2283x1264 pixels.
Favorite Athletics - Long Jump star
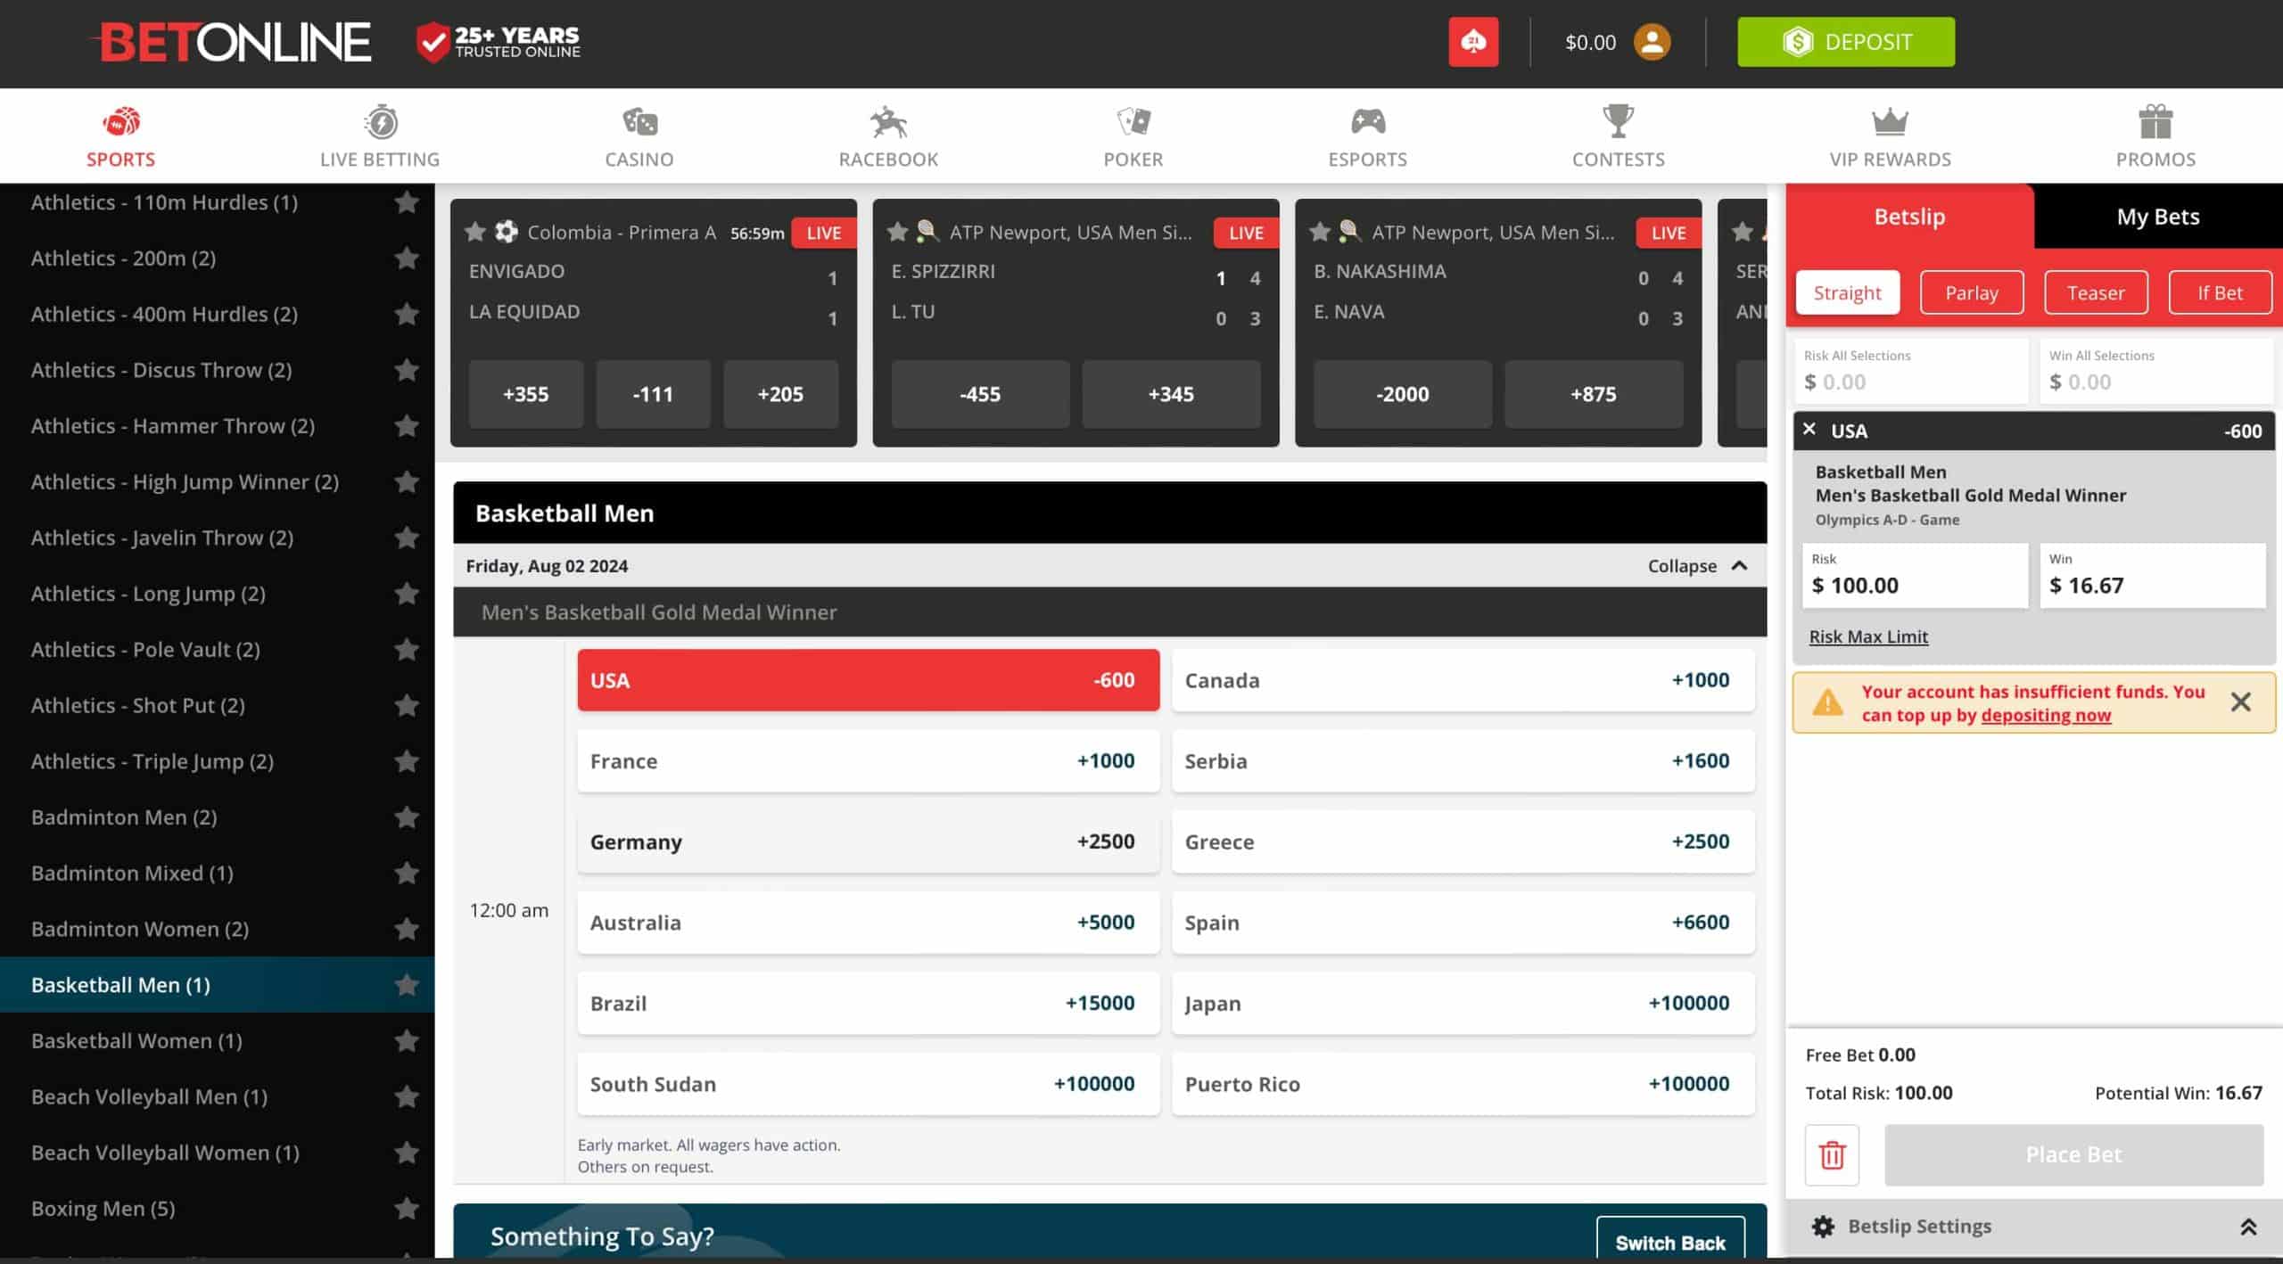(407, 594)
